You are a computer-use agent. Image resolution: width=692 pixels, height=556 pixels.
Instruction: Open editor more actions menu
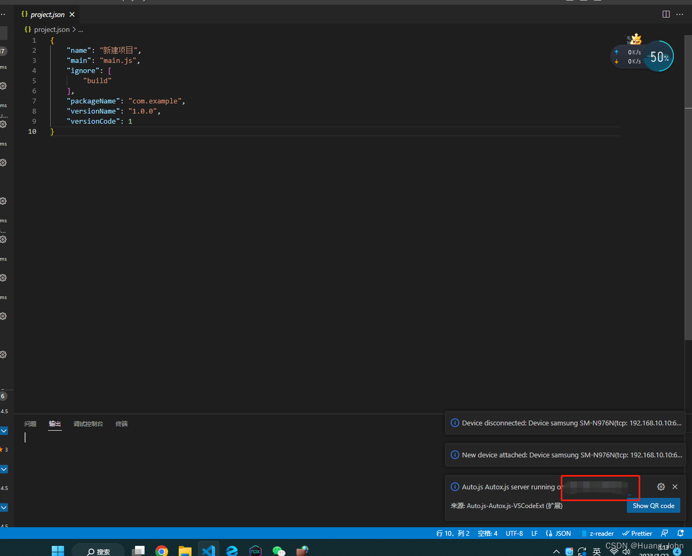click(680, 14)
